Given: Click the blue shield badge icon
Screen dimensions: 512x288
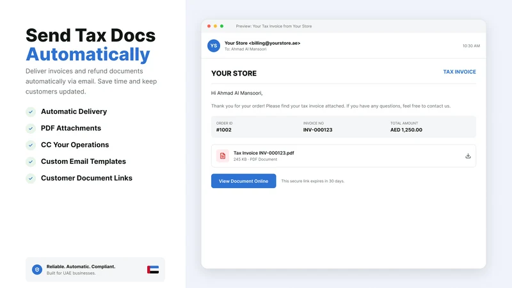Looking at the screenshot, I should tap(37, 269).
